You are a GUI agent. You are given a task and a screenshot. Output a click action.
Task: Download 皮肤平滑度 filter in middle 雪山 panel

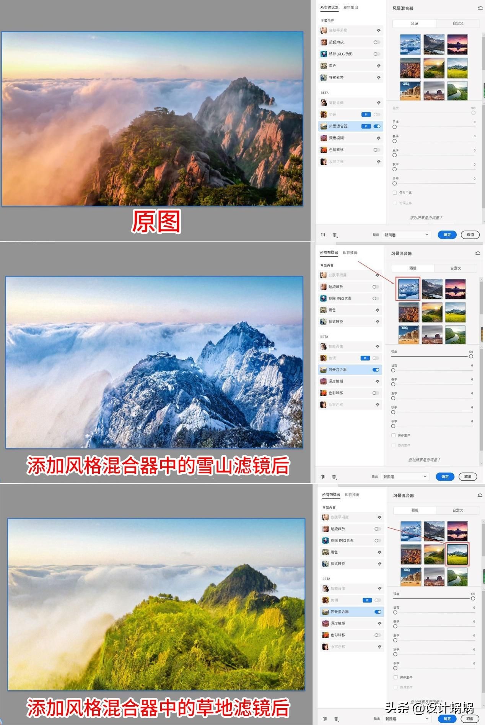tap(377, 275)
